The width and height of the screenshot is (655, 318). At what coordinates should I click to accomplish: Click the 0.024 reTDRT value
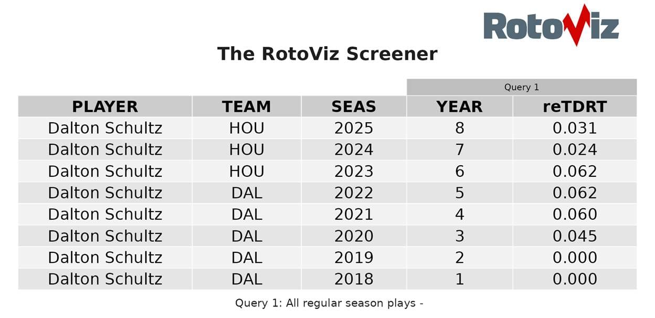(x=575, y=150)
